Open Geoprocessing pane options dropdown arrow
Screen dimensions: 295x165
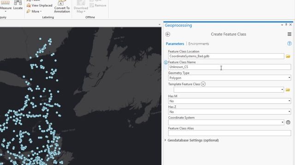(282, 25)
